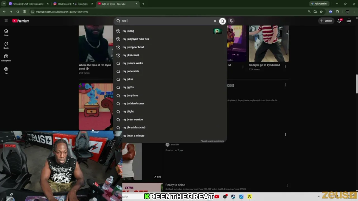Open the account avatar menu
Viewport: 358px width, 201px height.
click(349, 21)
